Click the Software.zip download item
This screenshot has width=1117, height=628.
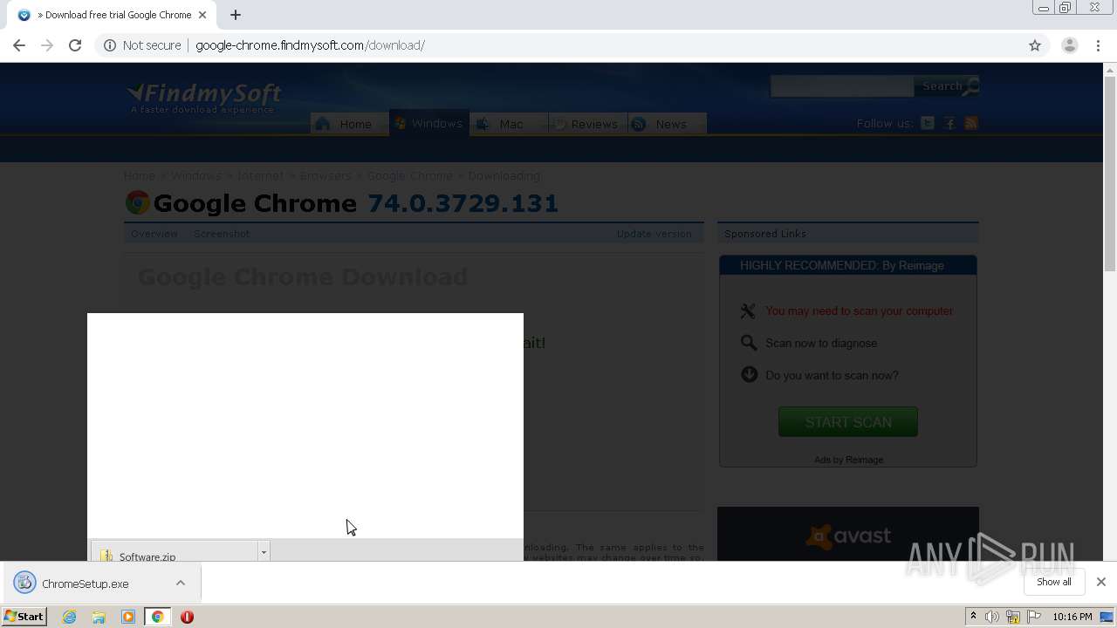pos(175,553)
